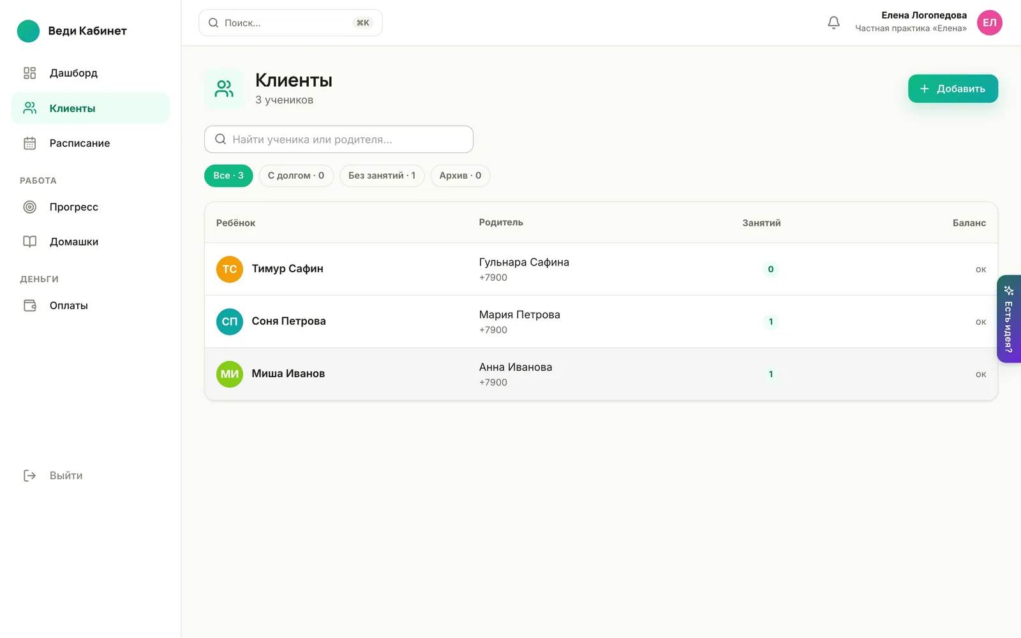
Task: Click the Веди Кабинет logo circle
Action: (28, 31)
